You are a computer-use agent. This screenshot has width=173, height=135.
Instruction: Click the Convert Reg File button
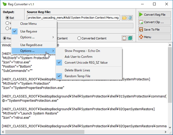point(154,14)
